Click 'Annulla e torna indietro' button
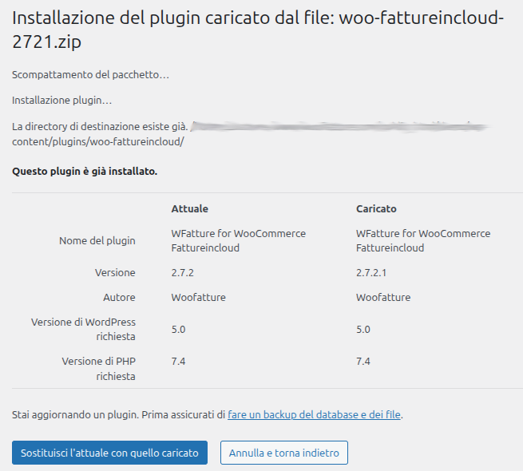The width and height of the screenshot is (523, 471). (x=283, y=453)
